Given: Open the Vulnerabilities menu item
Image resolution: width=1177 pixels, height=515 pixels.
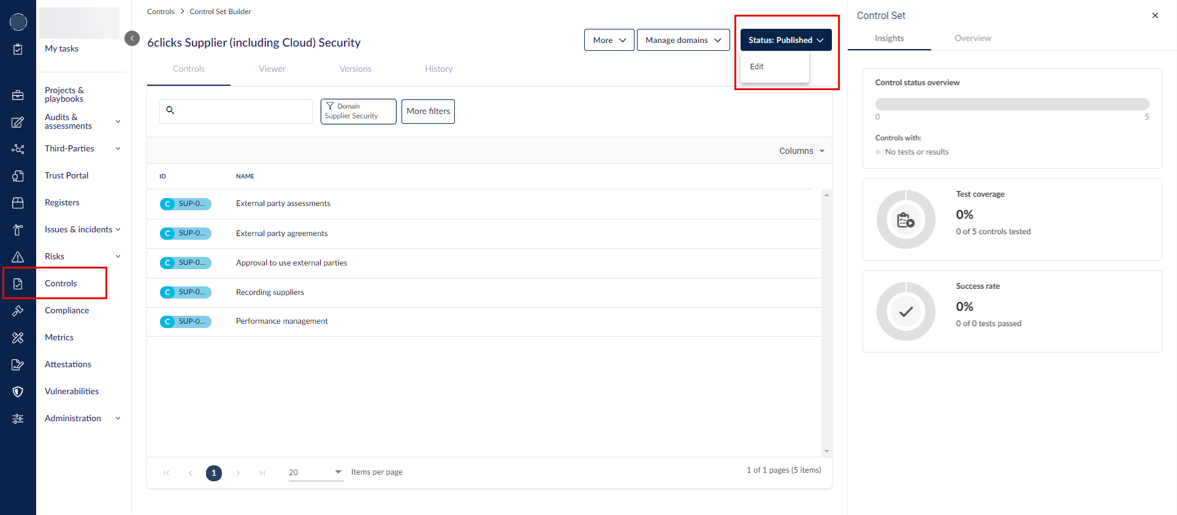Looking at the screenshot, I should coord(72,391).
